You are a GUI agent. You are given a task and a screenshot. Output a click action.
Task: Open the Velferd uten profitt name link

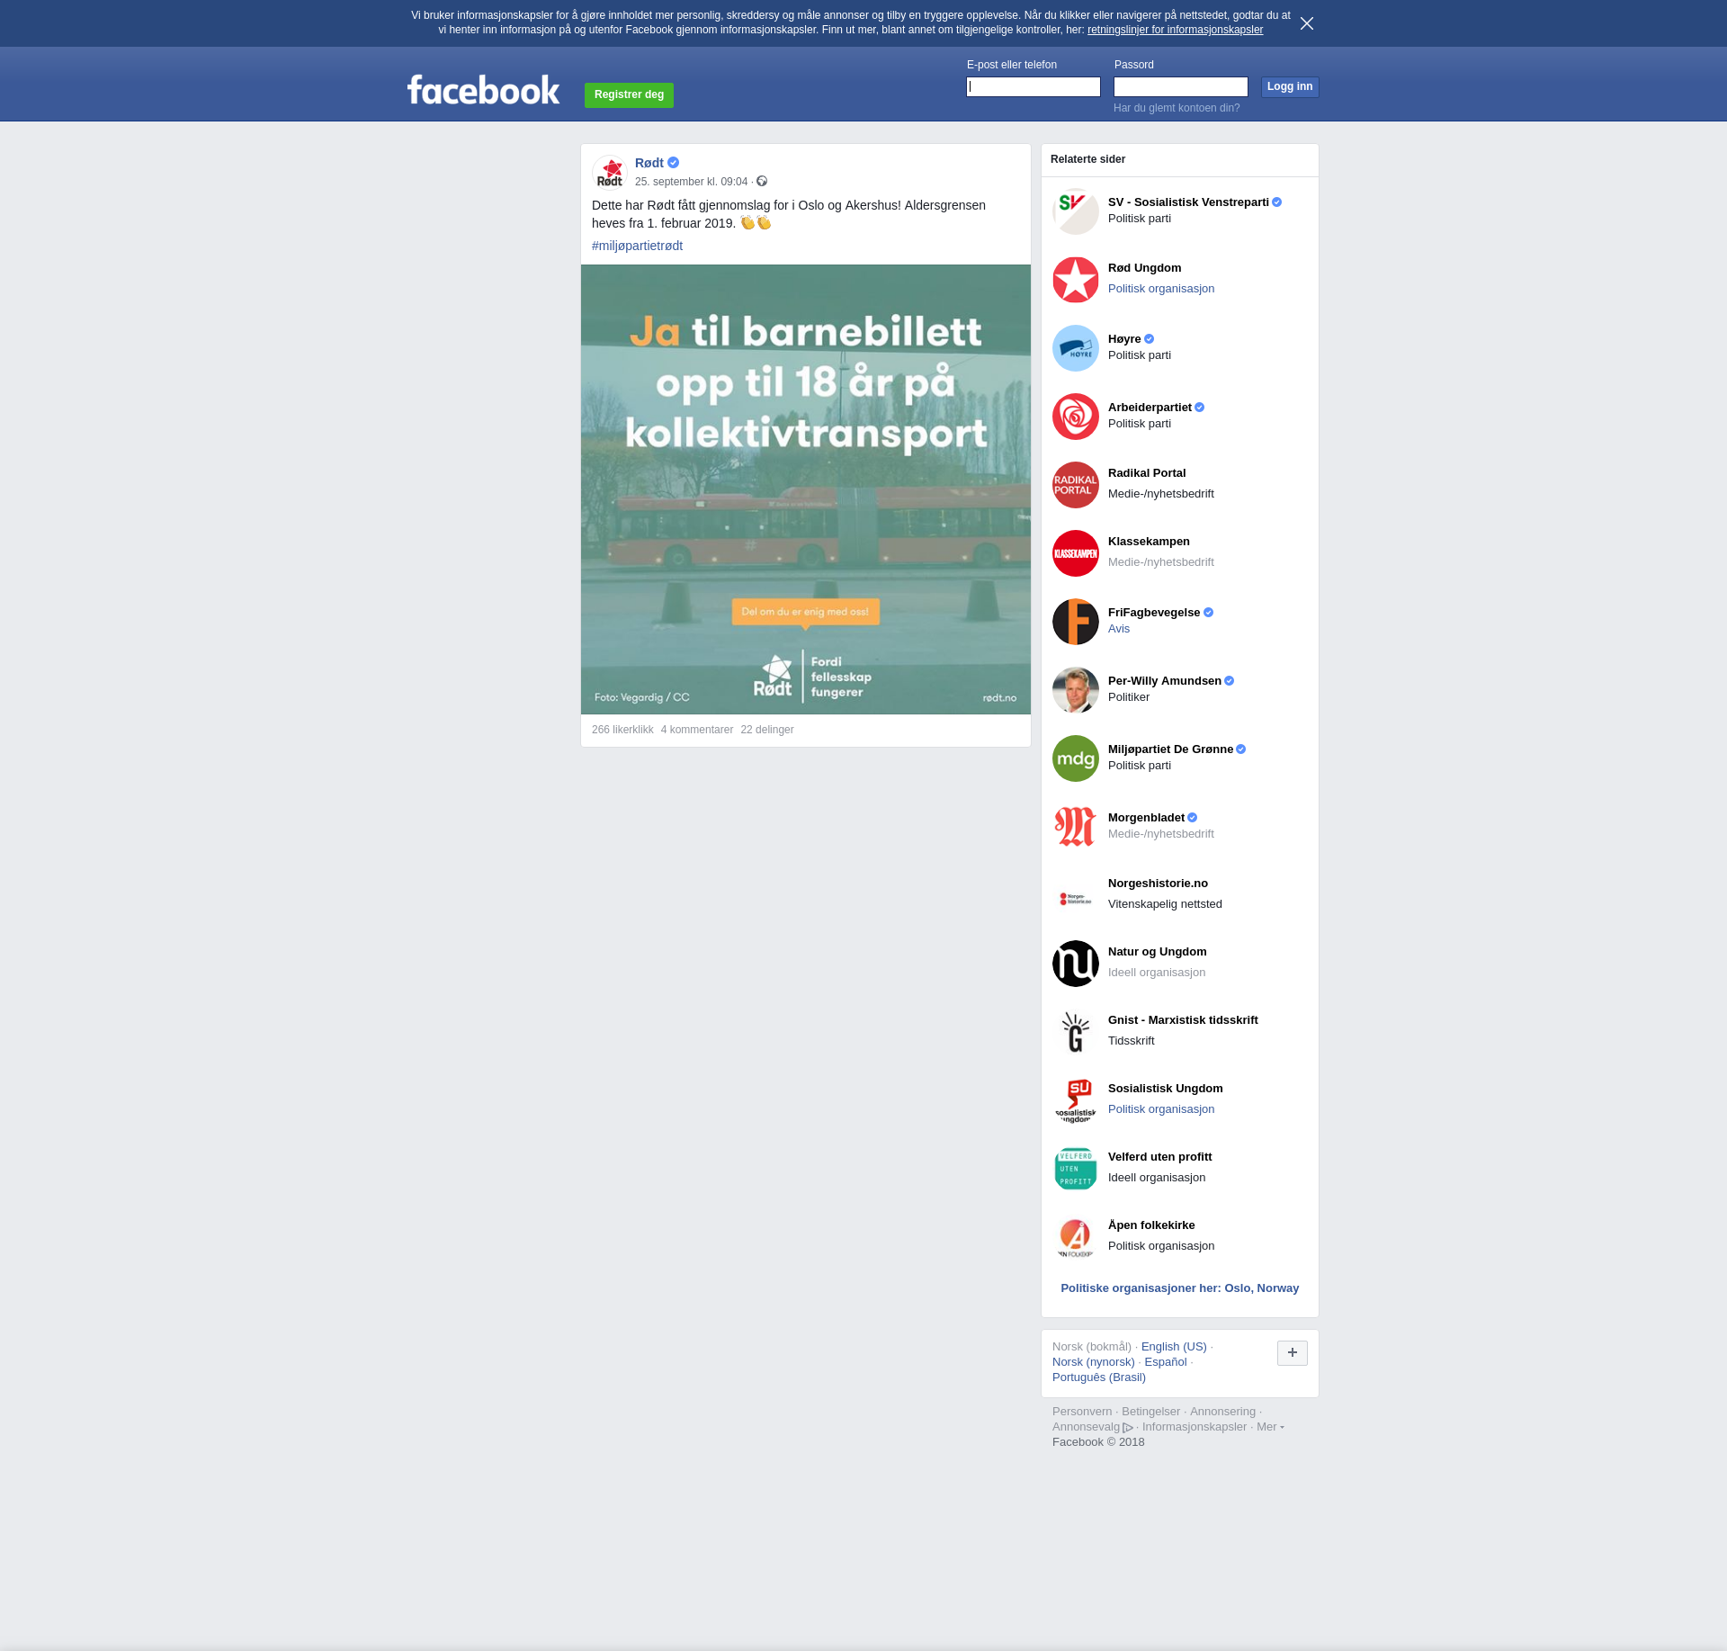point(1159,1157)
